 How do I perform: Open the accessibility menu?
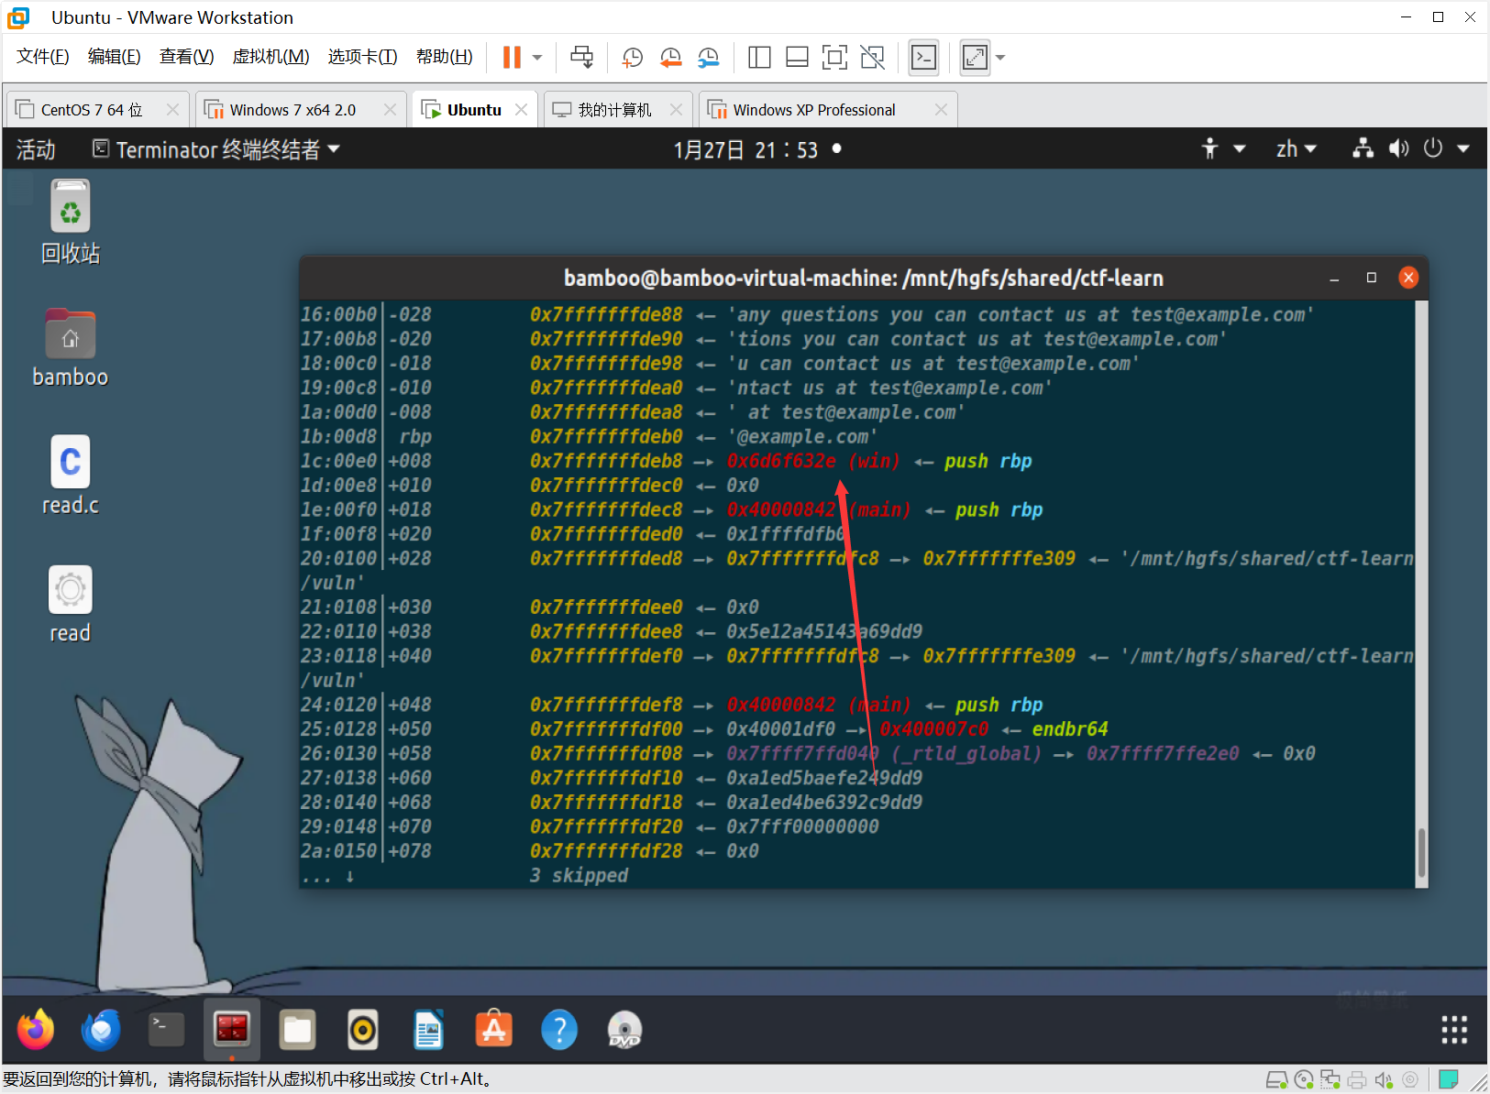[1223, 148]
